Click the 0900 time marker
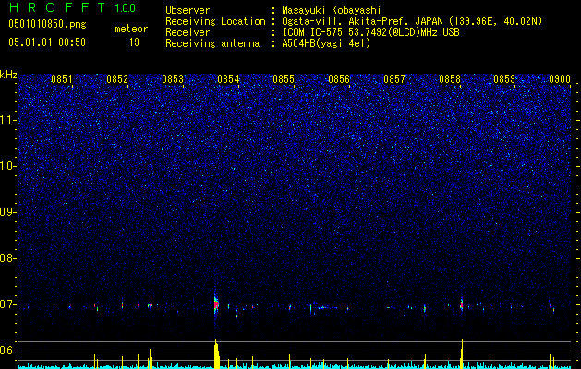Image resolution: width=581 pixels, height=369 pixels. pos(560,79)
